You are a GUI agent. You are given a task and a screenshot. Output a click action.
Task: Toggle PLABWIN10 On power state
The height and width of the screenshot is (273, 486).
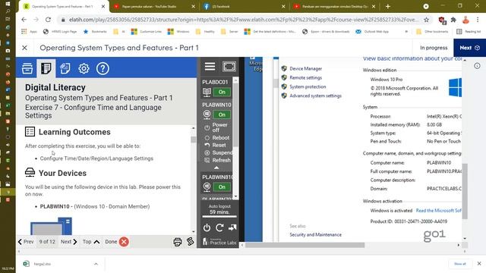pyautogui.click(x=222, y=115)
